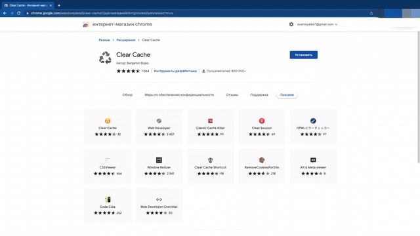
Task: Open the Code Cola extension icon
Action: pos(108,199)
